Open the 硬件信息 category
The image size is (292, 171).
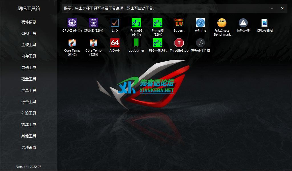(29, 22)
